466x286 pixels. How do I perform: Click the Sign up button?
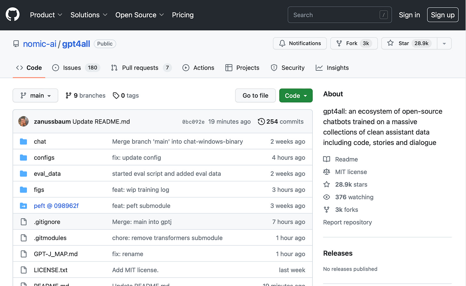(x=443, y=15)
